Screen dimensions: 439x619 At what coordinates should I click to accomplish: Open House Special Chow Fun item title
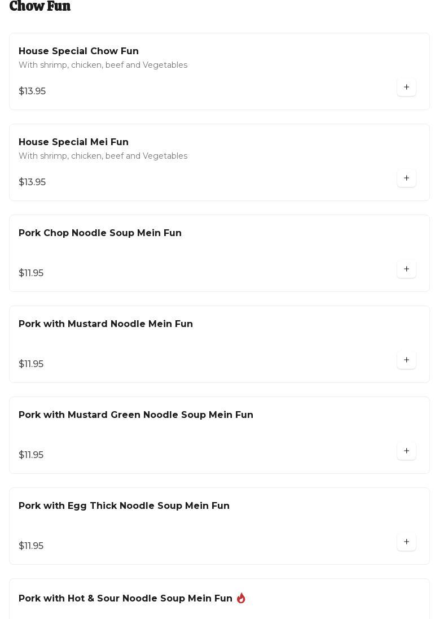point(78,51)
